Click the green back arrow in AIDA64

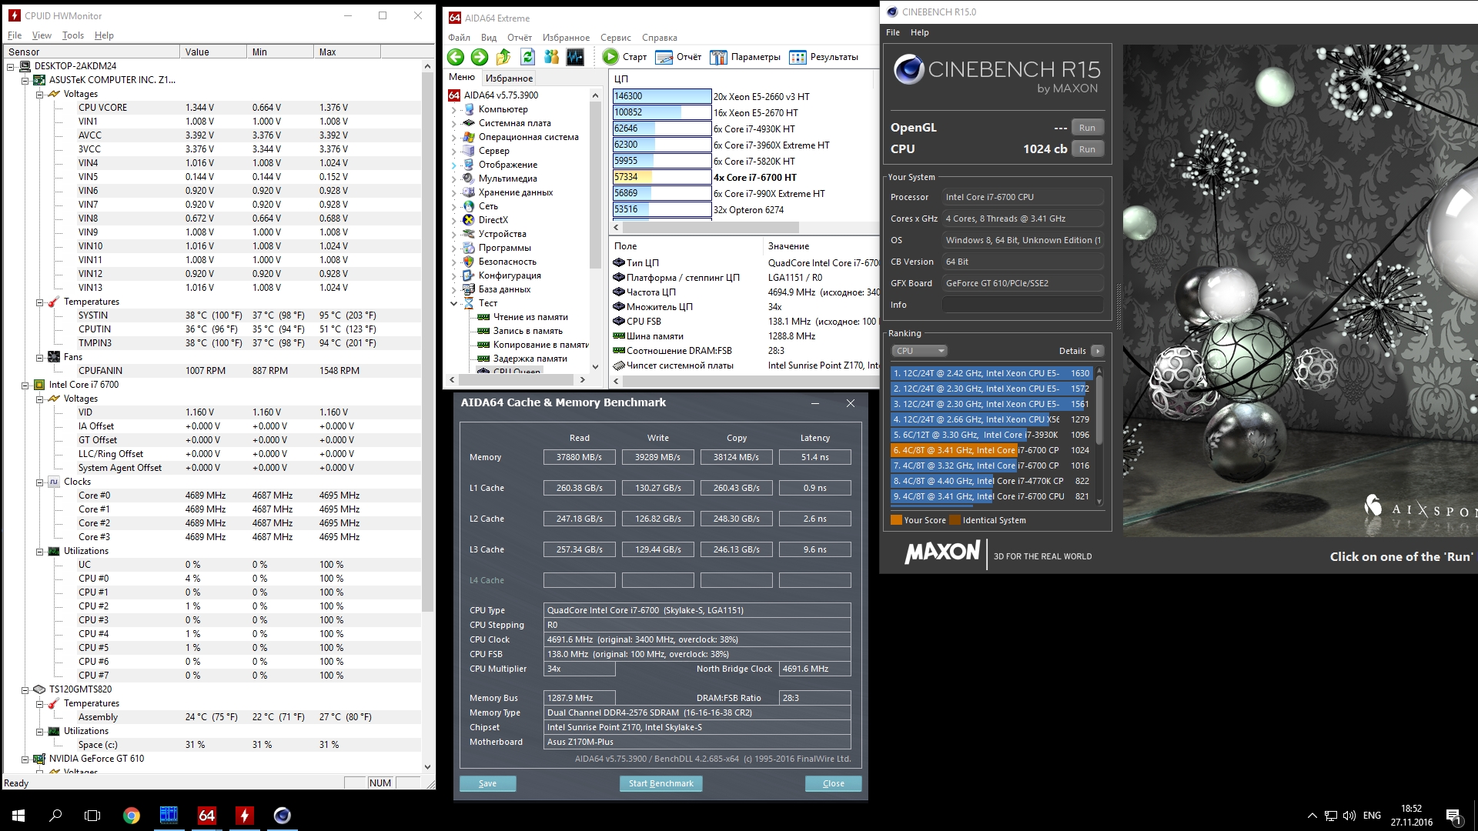456,57
